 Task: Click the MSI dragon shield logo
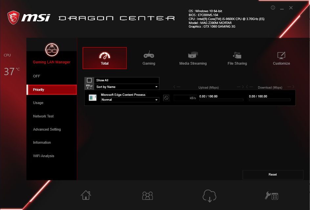click(x=13, y=17)
